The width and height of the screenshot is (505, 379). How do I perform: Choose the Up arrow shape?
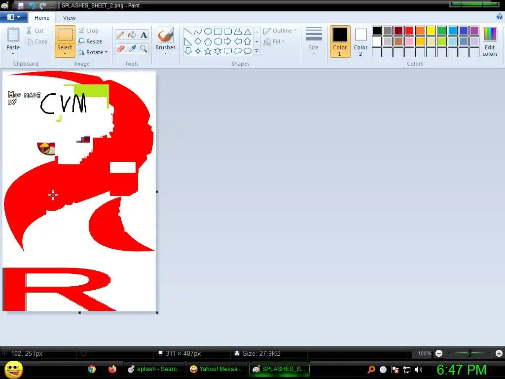(248, 41)
